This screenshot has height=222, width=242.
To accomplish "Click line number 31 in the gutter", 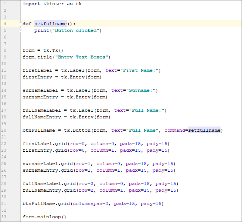I will (x=4, y=203).
